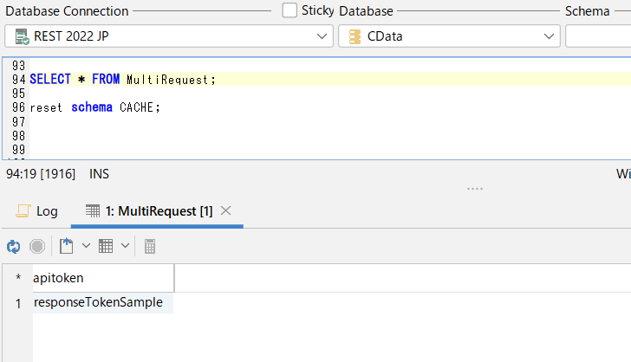Open the export options dropdown arrow
This screenshot has width=631, height=362.
(x=86, y=246)
